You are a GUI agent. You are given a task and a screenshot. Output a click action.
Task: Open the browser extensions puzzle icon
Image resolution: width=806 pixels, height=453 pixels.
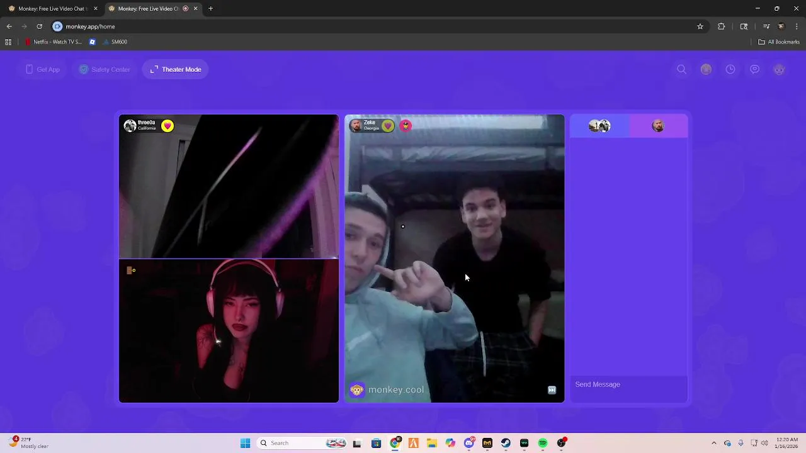pos(722,26)
